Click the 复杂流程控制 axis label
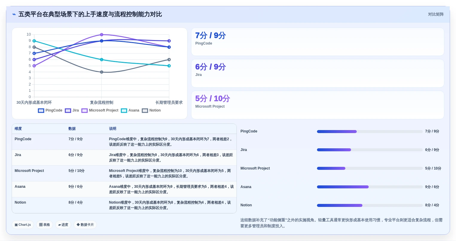Image resolution: width=456 pixels, height=241 pixels. tap(102, 103)
